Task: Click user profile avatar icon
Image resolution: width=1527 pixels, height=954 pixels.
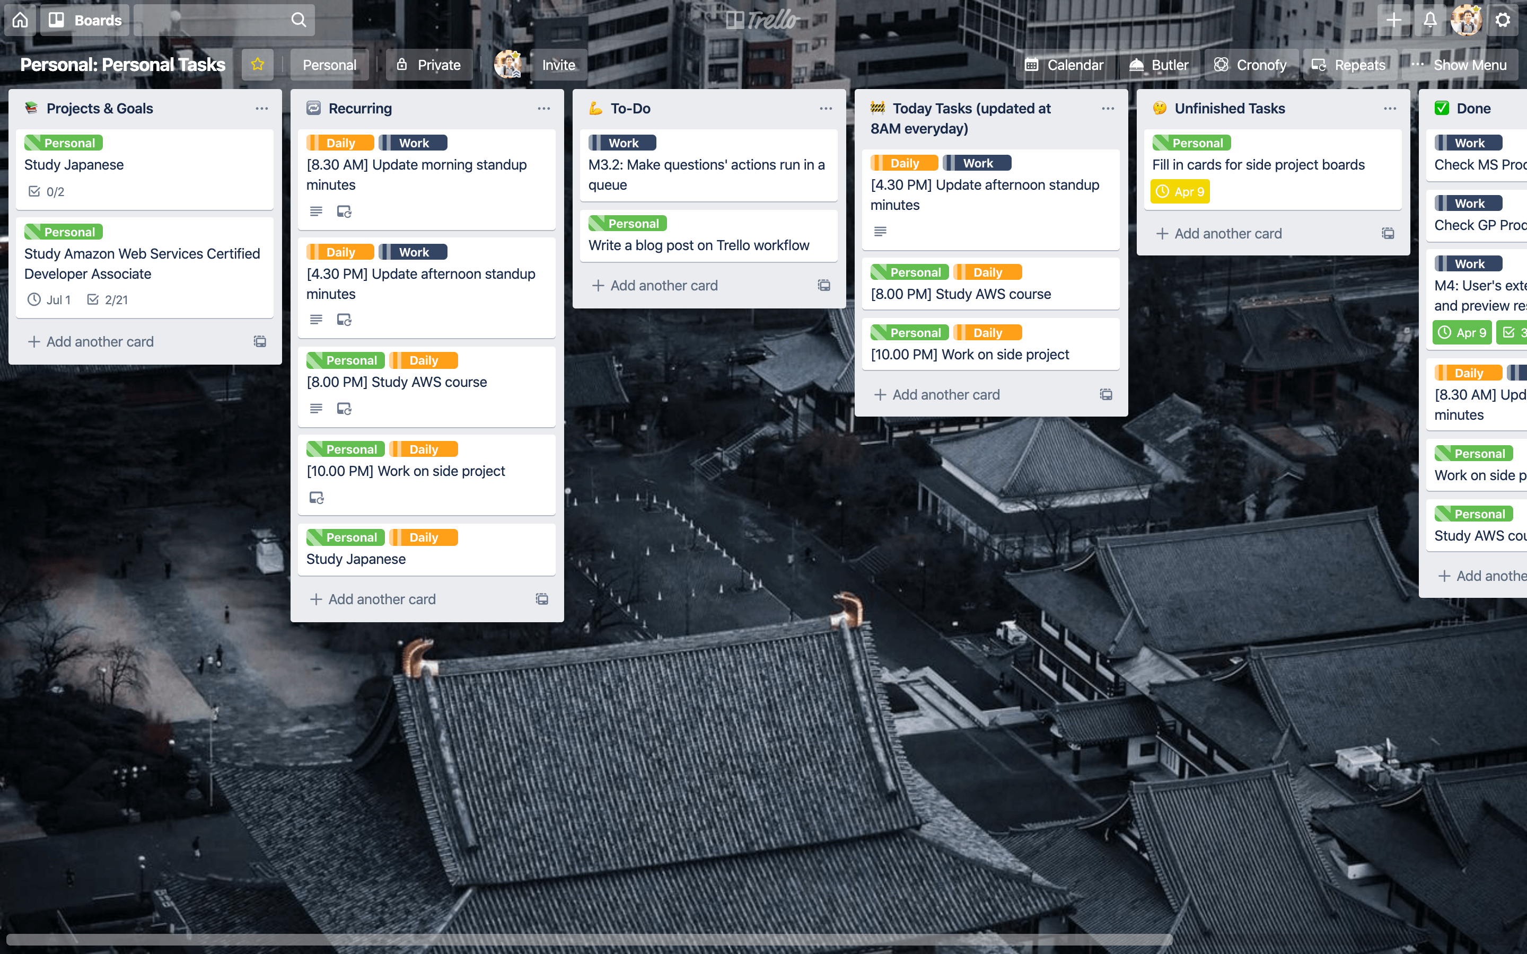Action: [x=1469, y=19]
